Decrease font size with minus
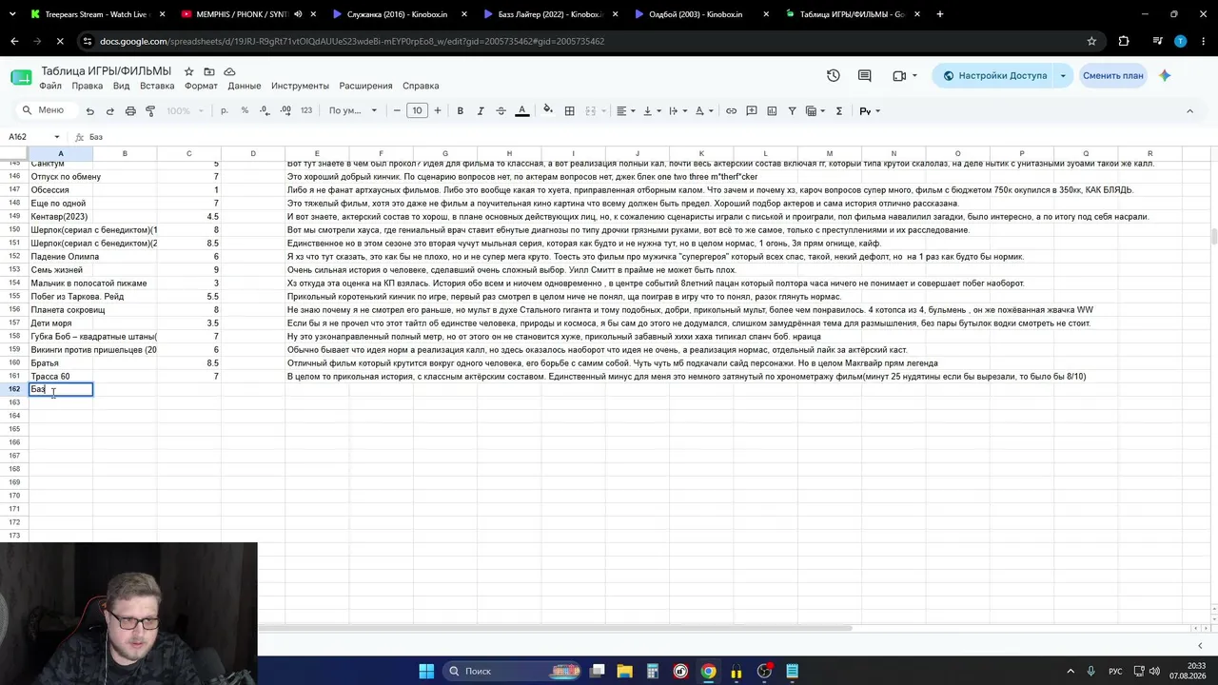Image resolution: width=1218 pixels, height=685 pixels. (x=397, y=111)
